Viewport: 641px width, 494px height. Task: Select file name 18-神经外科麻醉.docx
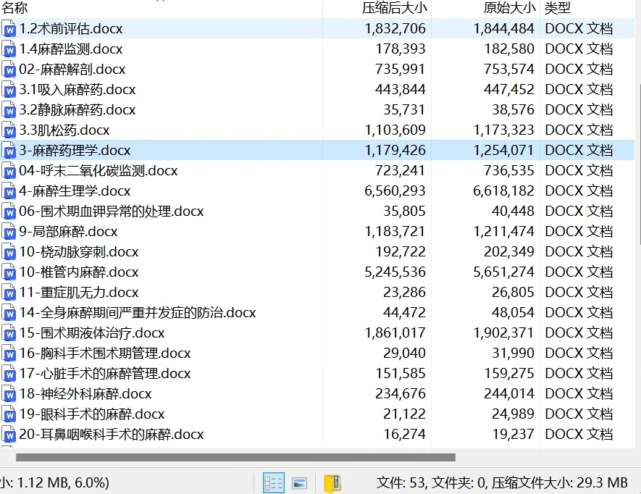pyautogui.click(x=85, y=394)
